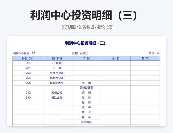Select the cell with code 1208
The height and width of the screenshot is (133, 173).
(x=27, y=83)
